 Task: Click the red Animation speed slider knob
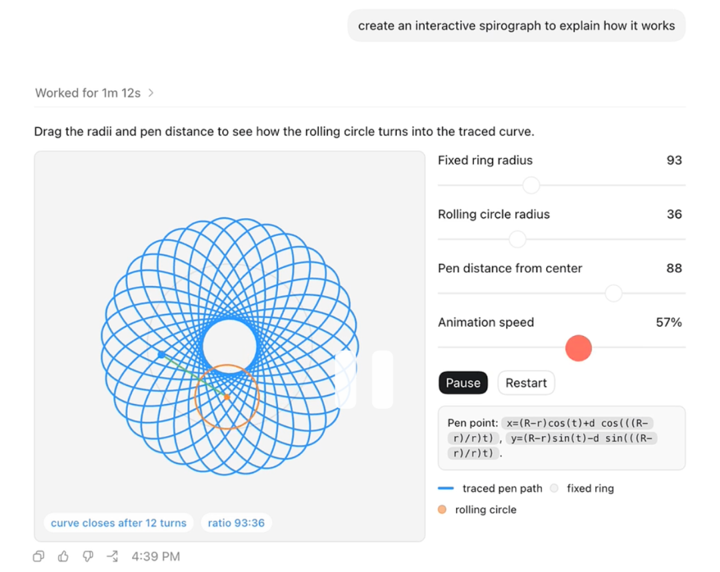pyautogui.click(x=579, y=348)
